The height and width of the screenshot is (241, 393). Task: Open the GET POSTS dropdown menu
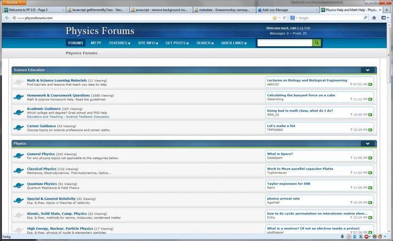177,43
